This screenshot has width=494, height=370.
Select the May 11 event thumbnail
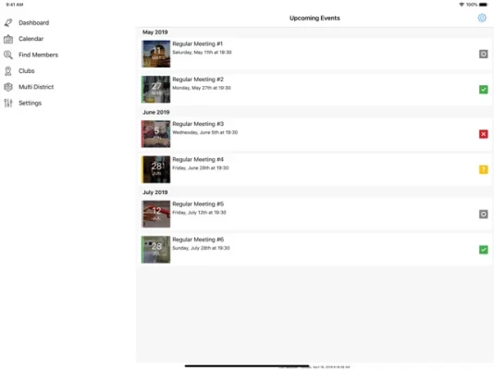(x=156, y=54)
